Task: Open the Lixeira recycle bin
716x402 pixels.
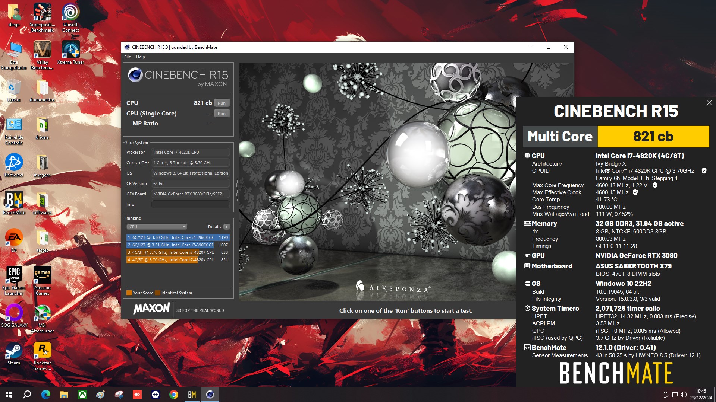Action: (x=14, y=90)
